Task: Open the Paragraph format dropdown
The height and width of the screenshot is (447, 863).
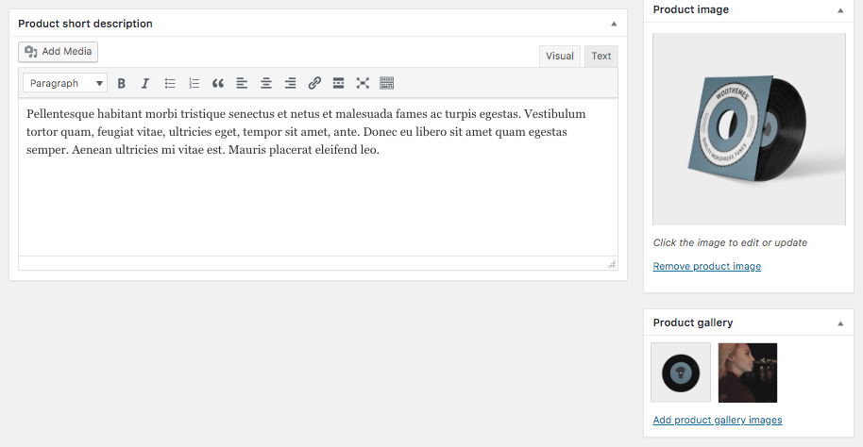Action: 65,83
